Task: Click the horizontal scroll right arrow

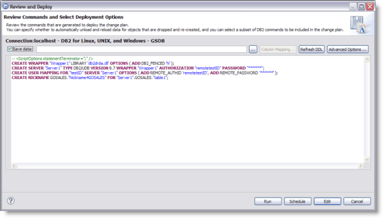Action: [361, 166]
